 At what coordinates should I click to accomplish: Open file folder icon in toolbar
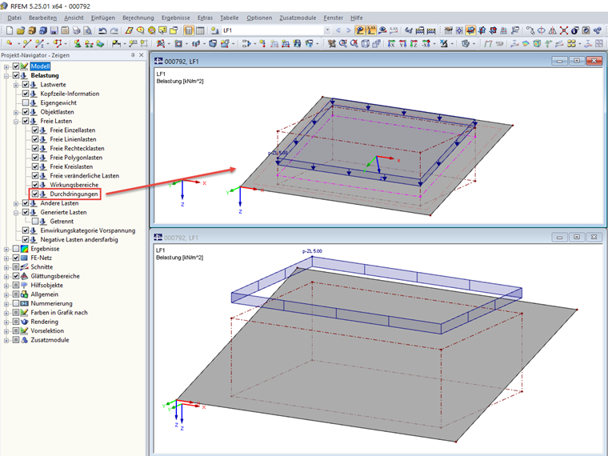point(21,30)
